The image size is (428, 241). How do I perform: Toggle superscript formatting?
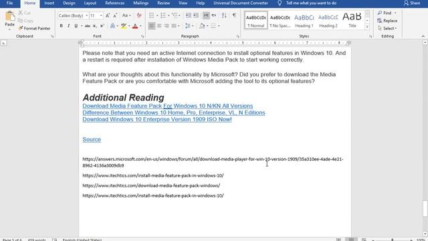click(102, 26)
